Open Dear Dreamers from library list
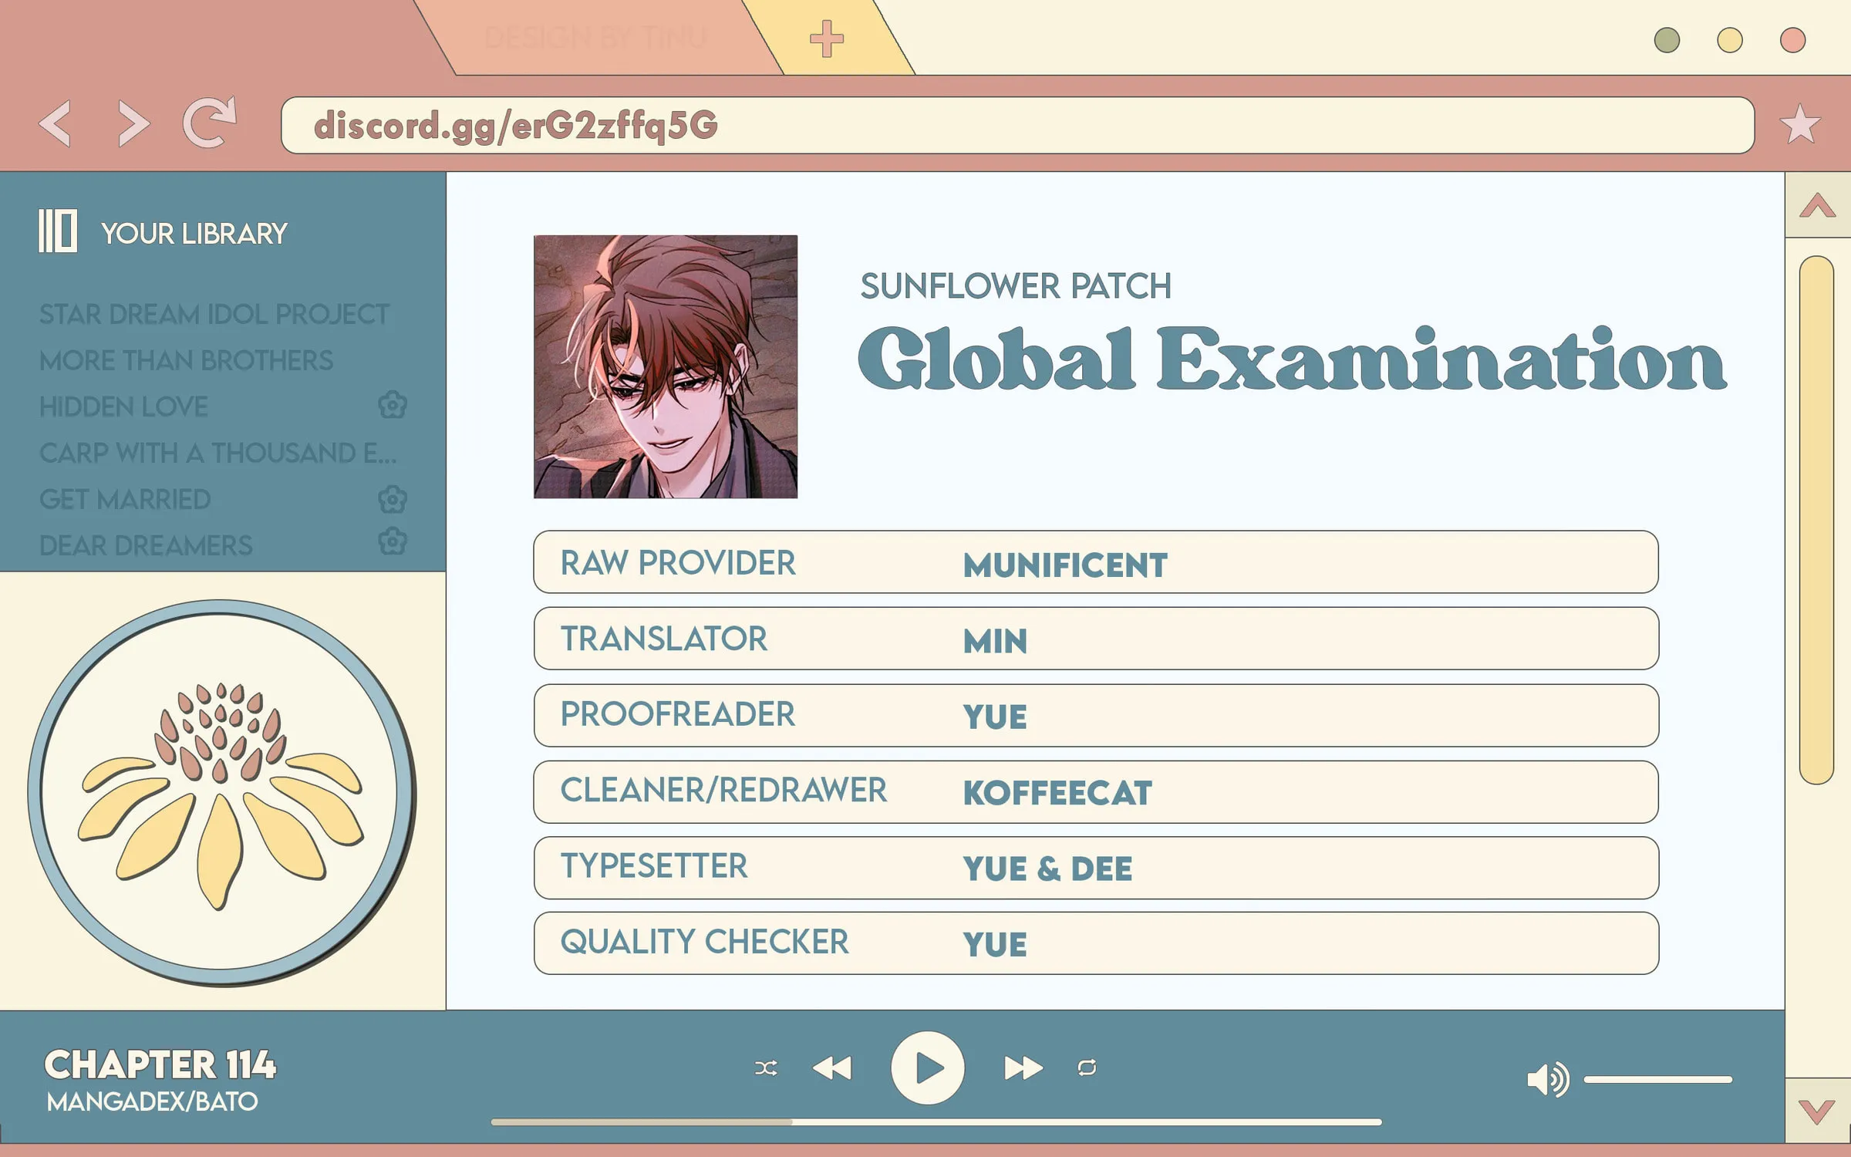1851x1157 pixels. (146, 545)
